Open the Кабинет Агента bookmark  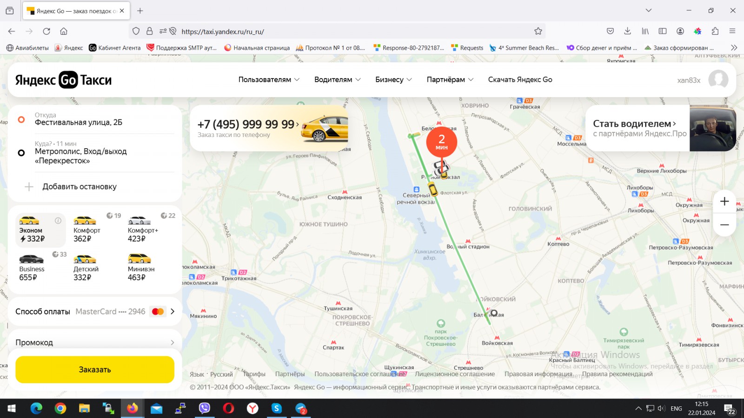(115, 48)
